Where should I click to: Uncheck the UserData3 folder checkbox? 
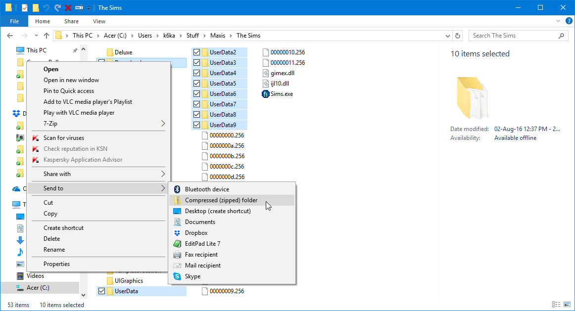pos(196,63)
